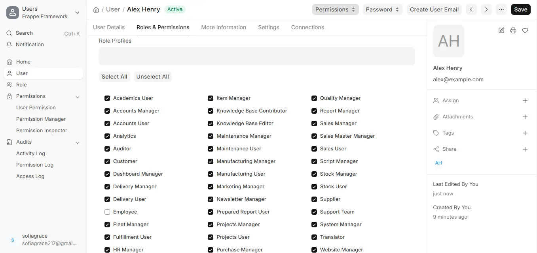Click the Attachments paperclip icon

436,117
